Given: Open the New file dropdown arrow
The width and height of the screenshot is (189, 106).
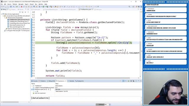Looking at the screenshot, I should pos(4,6).
